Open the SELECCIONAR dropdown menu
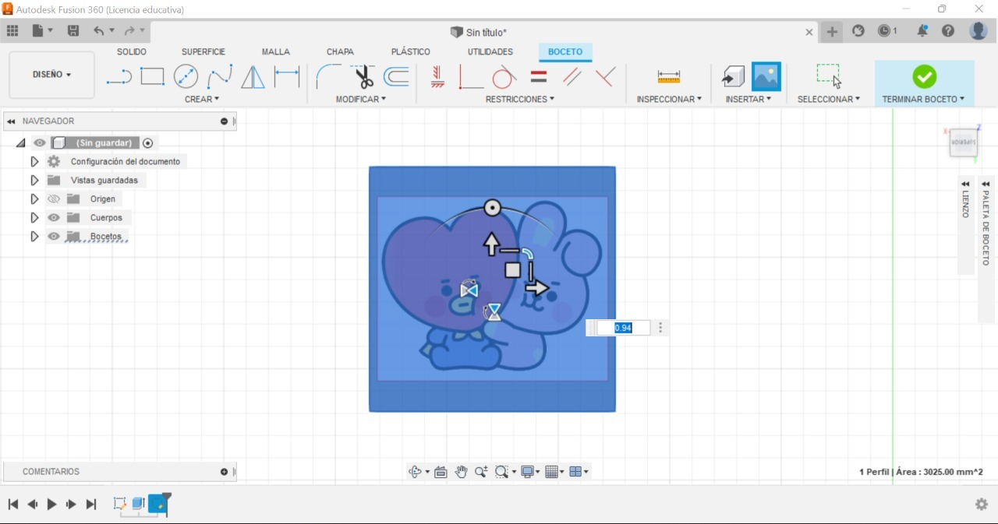 tap(829, 100)
